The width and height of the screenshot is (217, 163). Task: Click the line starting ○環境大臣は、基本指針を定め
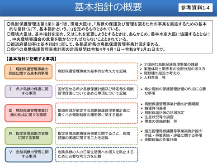point(108,34)
